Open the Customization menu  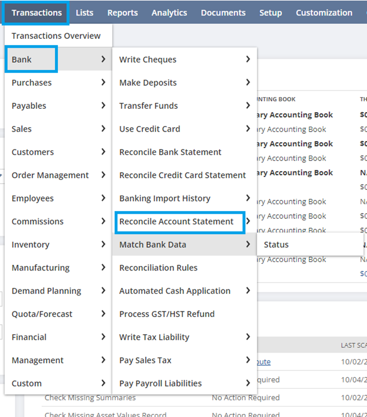[324, 13]
